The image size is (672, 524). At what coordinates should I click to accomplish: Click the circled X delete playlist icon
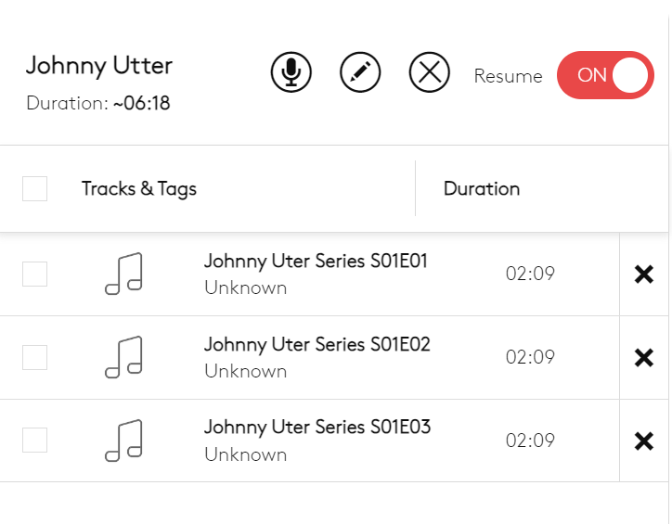point(430,72)
